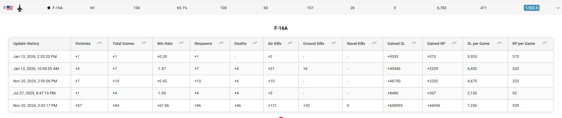Collapse the F-16A row with chevron

558,8
